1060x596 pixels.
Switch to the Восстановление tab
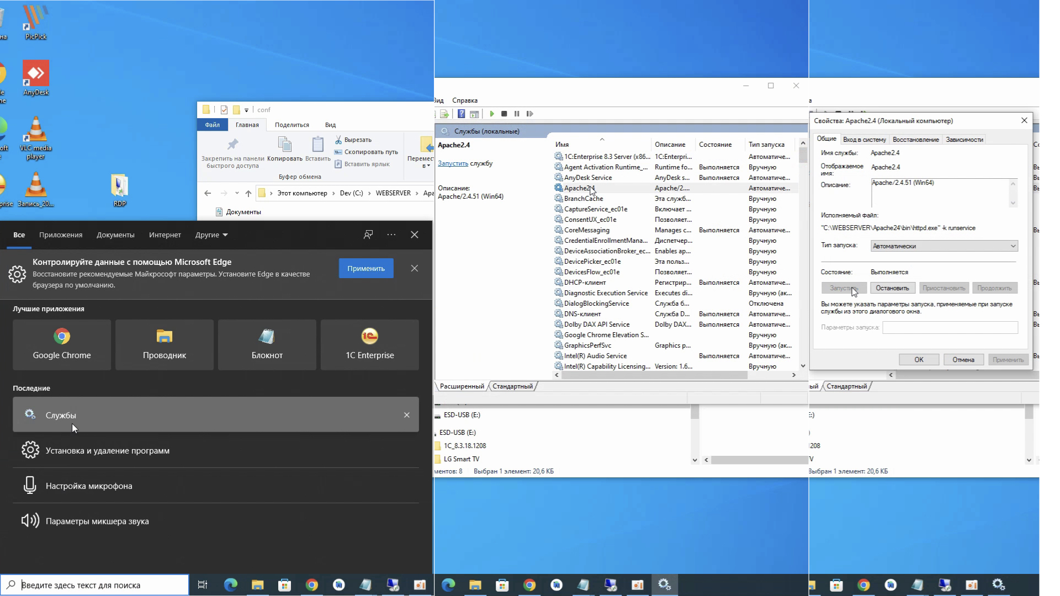point(915,140)
